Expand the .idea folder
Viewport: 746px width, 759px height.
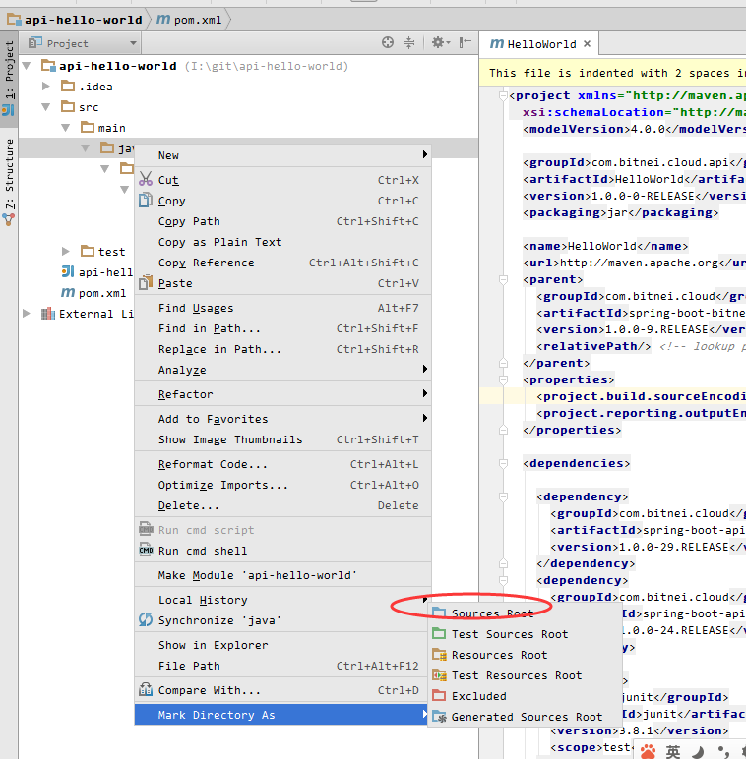tap(46, 87)
